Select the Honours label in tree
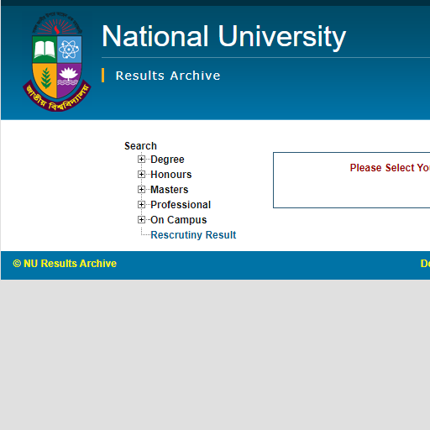 pos(171,175)
